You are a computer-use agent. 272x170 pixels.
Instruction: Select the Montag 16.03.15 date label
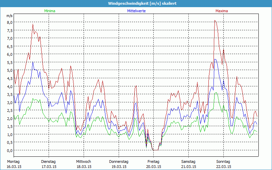(x=14, y=164)
